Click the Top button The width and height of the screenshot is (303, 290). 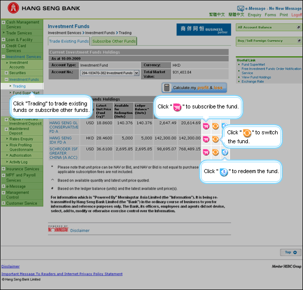tap(291, 252)
